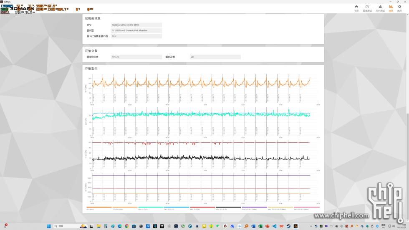Open the taskbar clock and date
409x230 pixels.
(401, 226)
